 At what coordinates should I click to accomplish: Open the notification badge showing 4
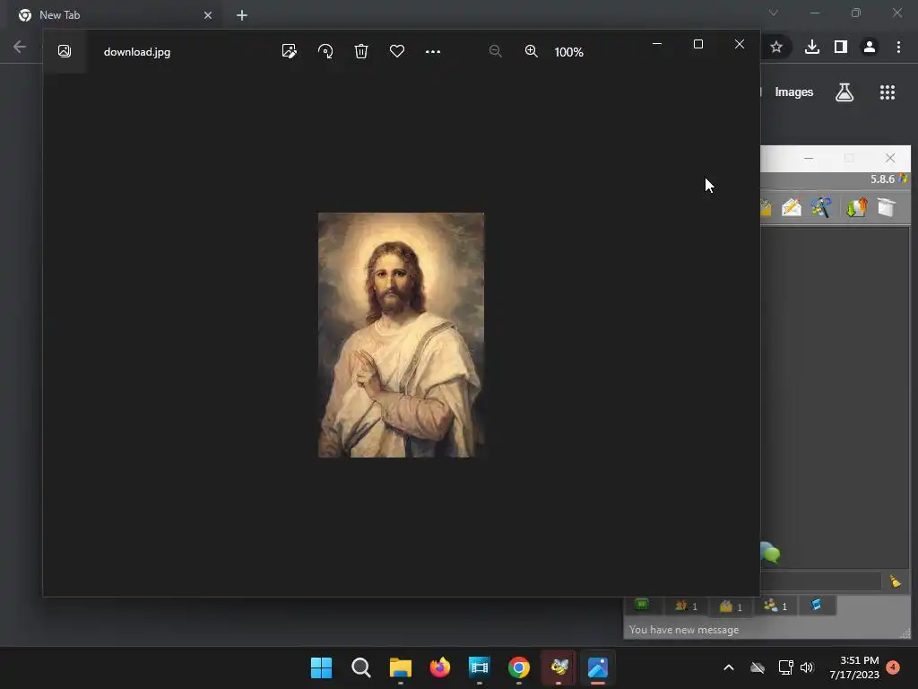[x=893, y=667]
